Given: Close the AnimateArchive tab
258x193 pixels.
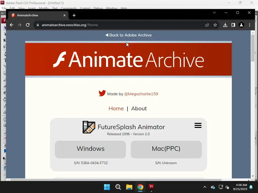Looking at the screenshot, I should [64, 15].
